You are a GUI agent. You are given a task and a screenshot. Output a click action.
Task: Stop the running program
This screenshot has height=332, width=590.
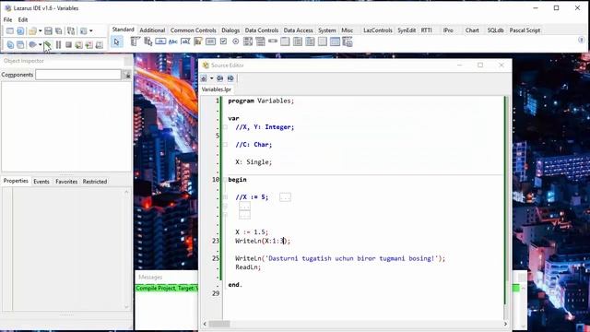68,45
